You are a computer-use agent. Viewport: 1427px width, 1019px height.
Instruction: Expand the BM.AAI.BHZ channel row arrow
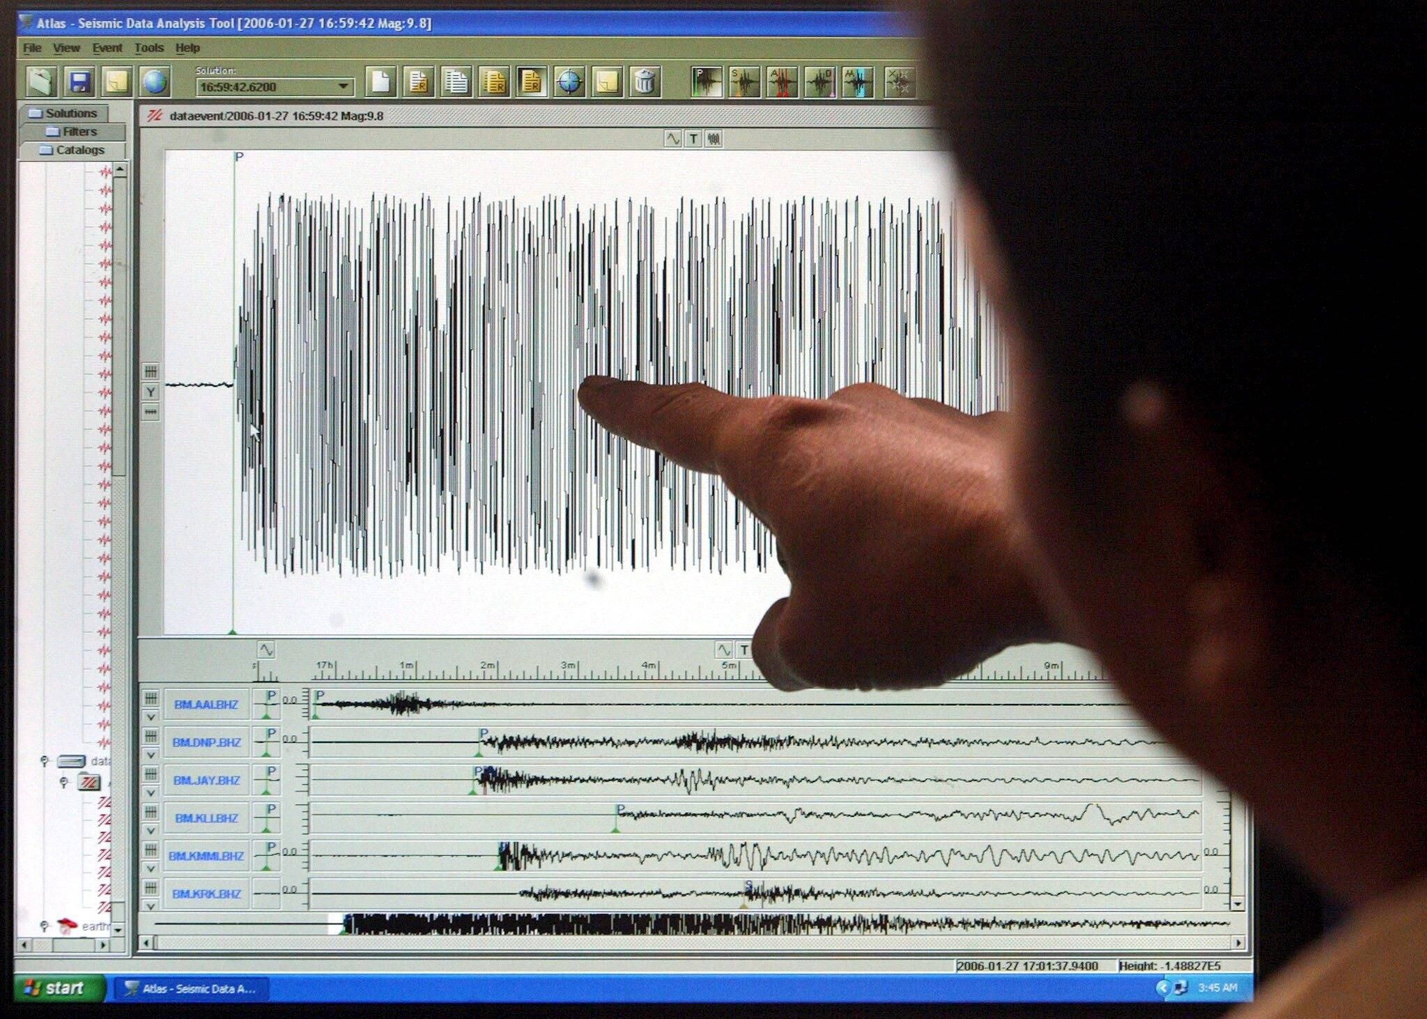(x=151, y=717)
